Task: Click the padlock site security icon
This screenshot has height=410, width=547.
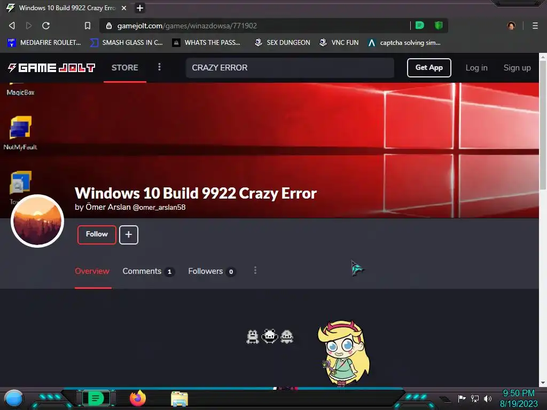Action: click(109, 26)
